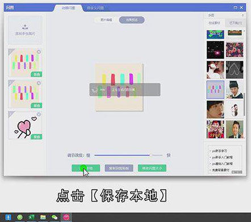Click the green 保存本地 save button
251x222 pixels.
tap(86, 168)
